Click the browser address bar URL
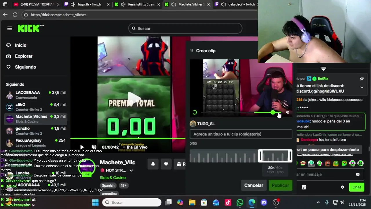Image resolution: width=371 pixels, height=209 pixels. pos(59,15)
